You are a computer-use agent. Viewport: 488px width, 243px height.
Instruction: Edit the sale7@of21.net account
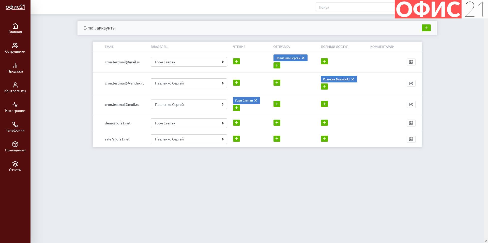pyautogui.click(x=411, y=139)
